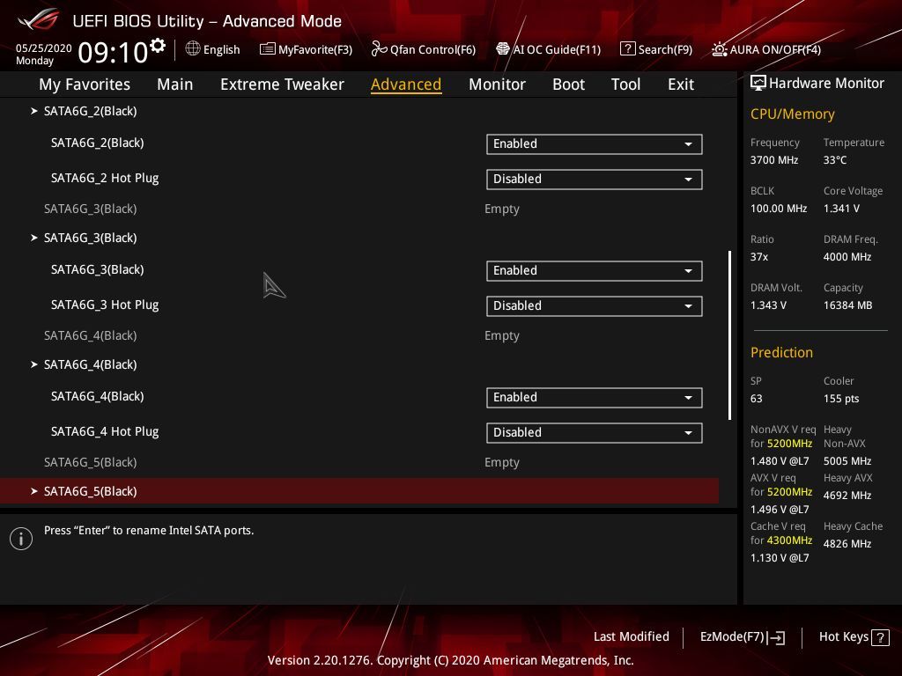Launch AI OC Guide brain icon
The width and height of the screenshot is (902, 676).
click(x=503, y=49)
